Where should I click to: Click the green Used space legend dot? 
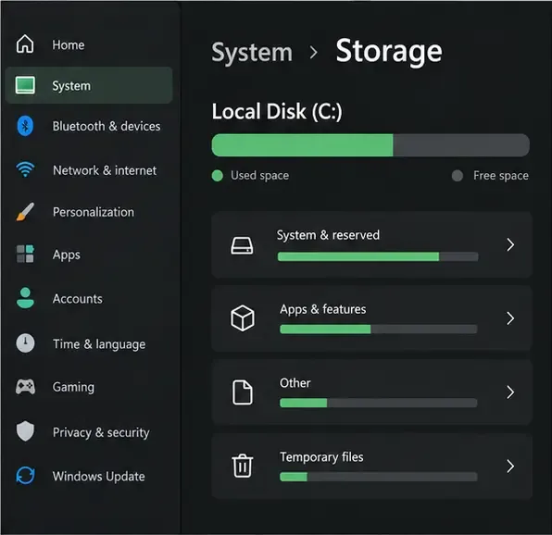(218, 175)
